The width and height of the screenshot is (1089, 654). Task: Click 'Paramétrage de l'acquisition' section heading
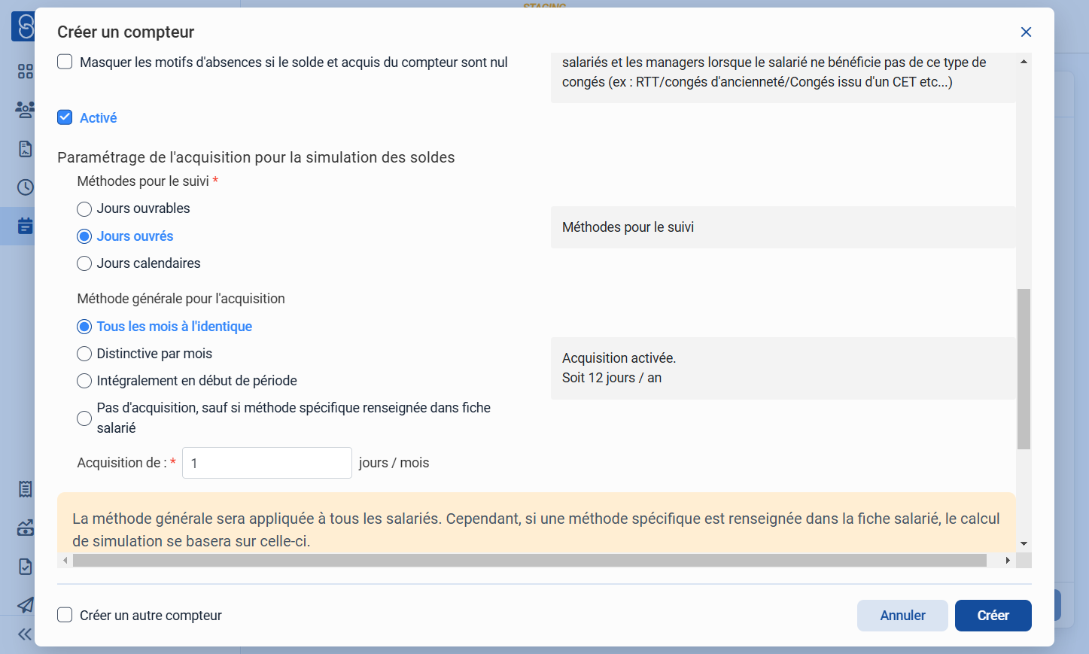coord(256,157)
